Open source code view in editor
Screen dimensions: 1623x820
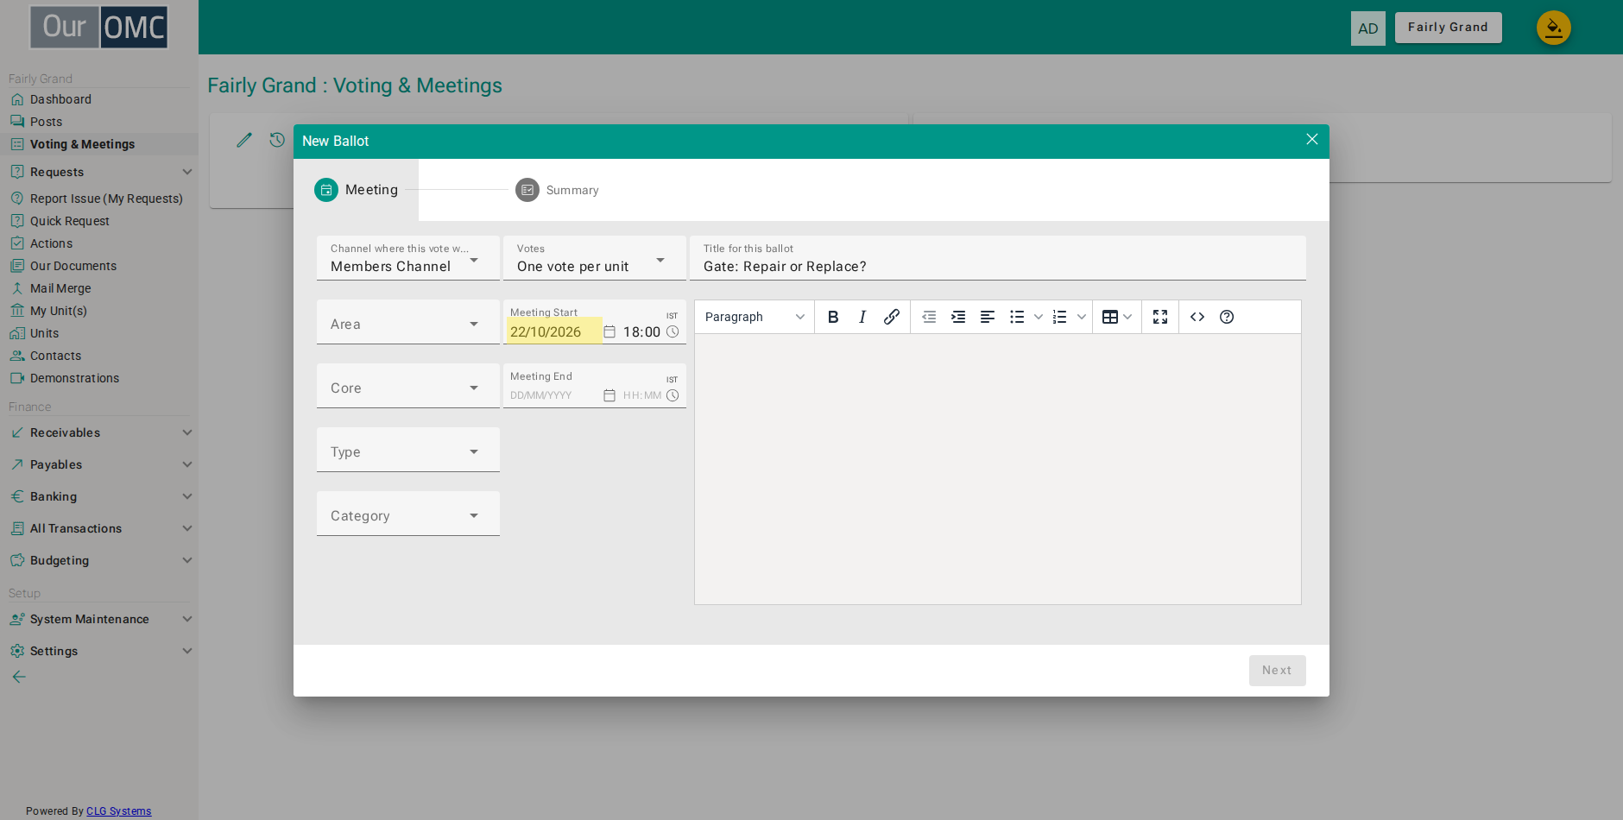(1197, 317)
